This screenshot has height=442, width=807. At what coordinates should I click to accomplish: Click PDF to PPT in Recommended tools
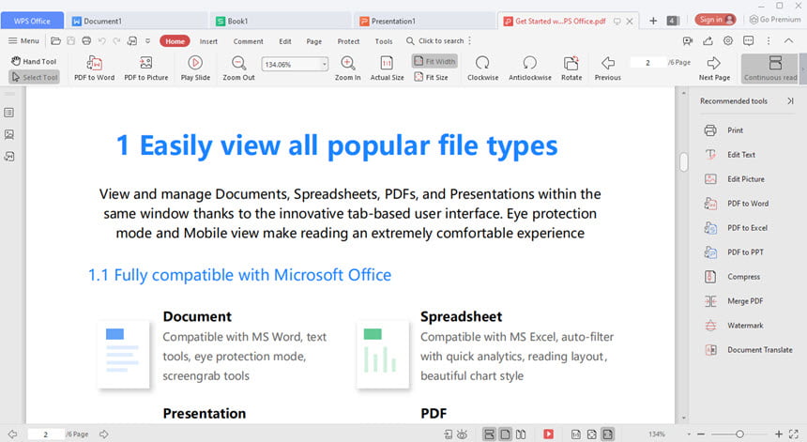pyautogui.click(x=734, y=252)
